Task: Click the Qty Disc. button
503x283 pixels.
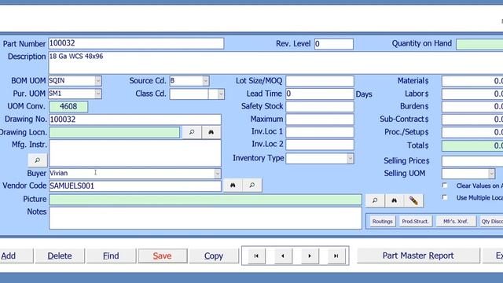Action: (x=490, y=222)
